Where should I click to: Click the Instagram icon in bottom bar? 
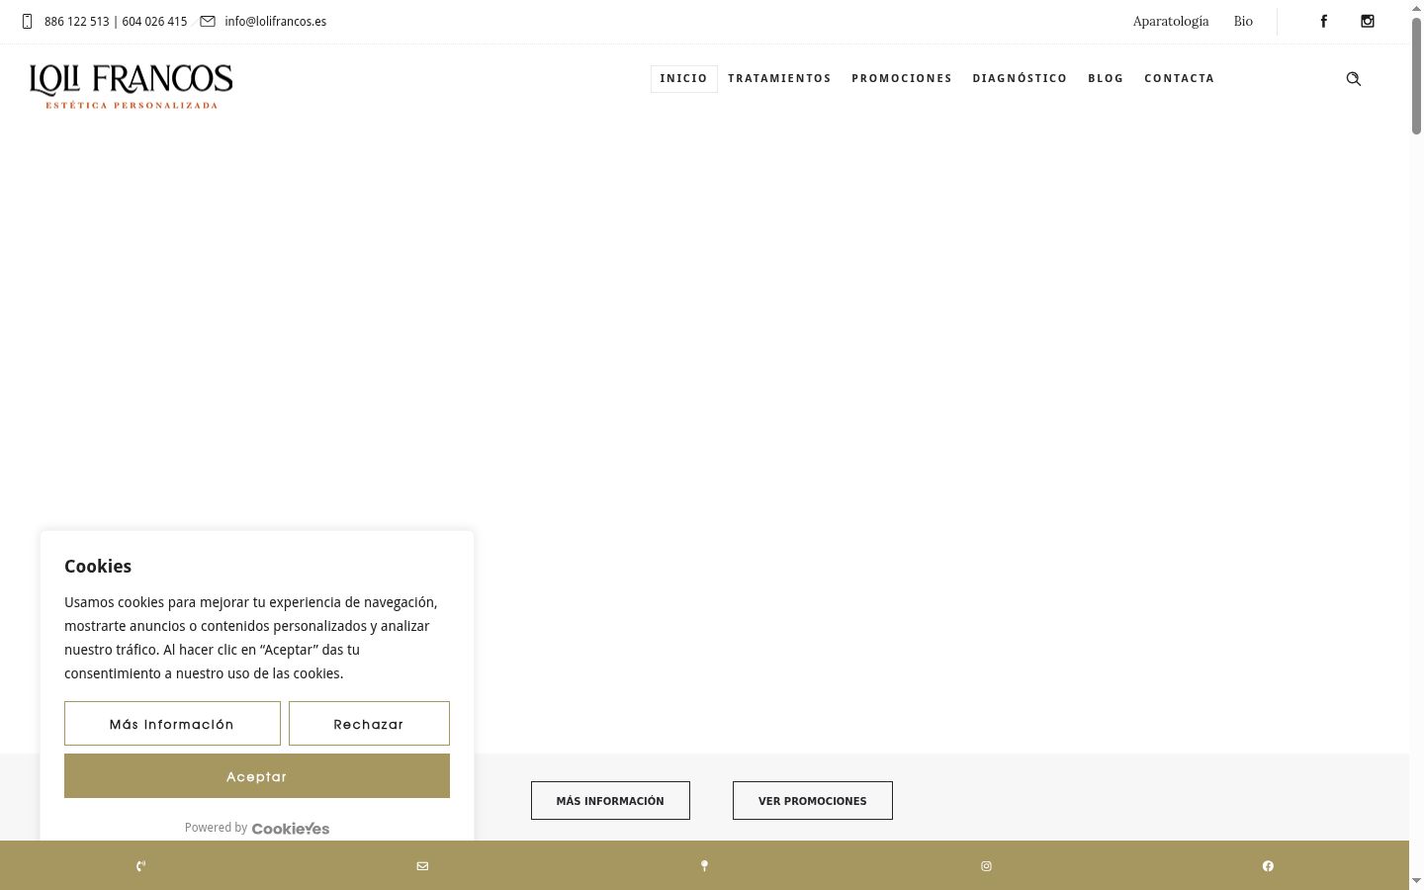(986, 866)
